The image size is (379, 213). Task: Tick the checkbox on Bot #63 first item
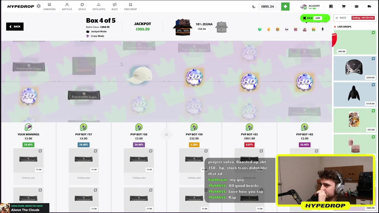[x=261, y=151]
